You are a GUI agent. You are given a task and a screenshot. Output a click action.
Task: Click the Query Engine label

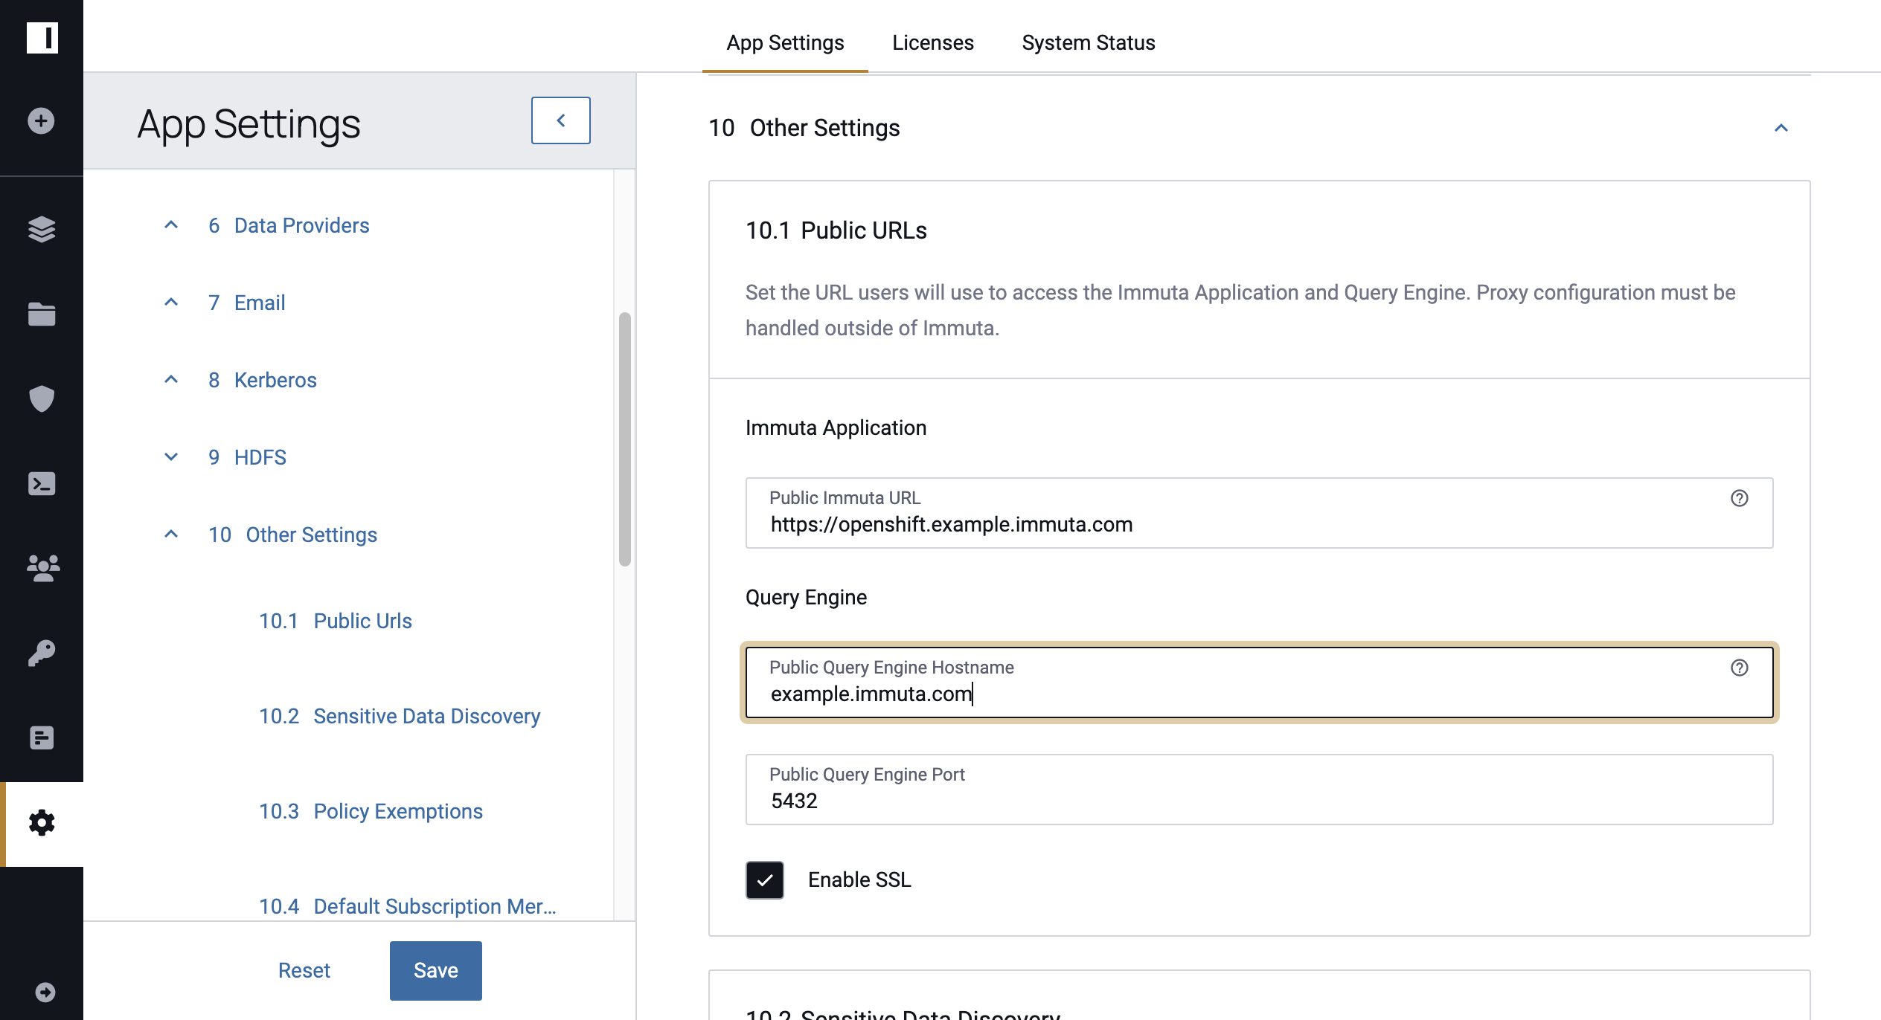[807, 597]
